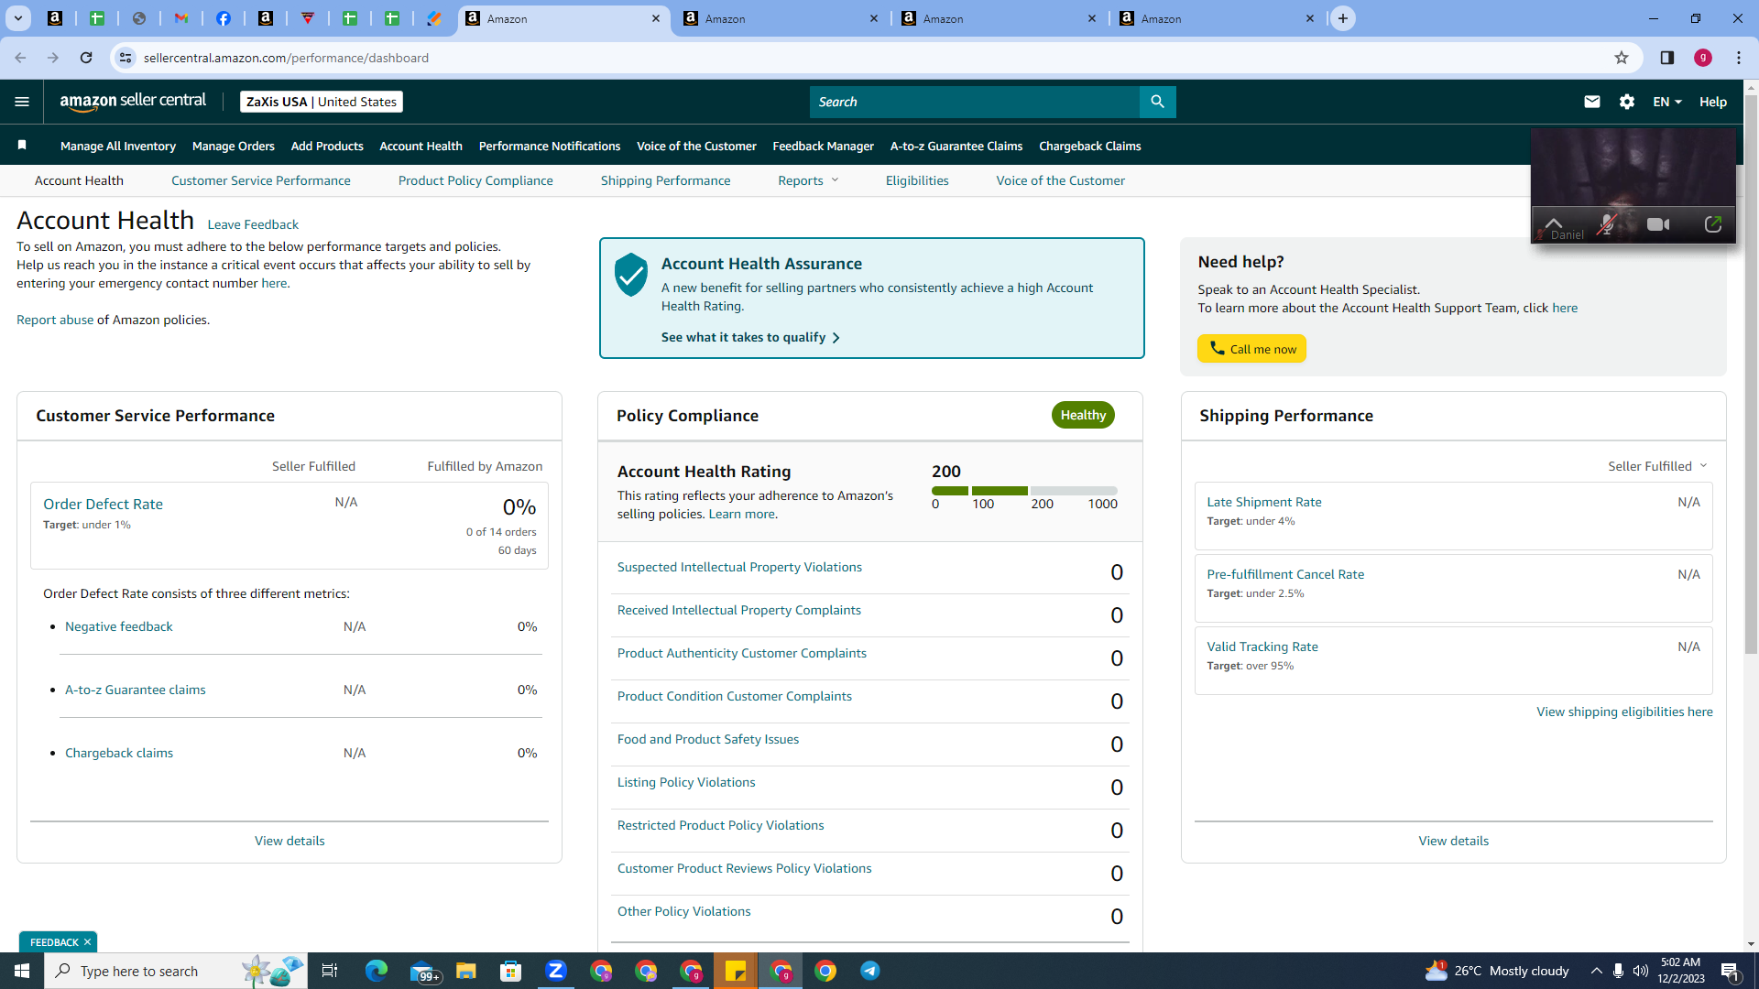Open the Seller Fulfilled shipping dropdown

(x=1657, y=466)
